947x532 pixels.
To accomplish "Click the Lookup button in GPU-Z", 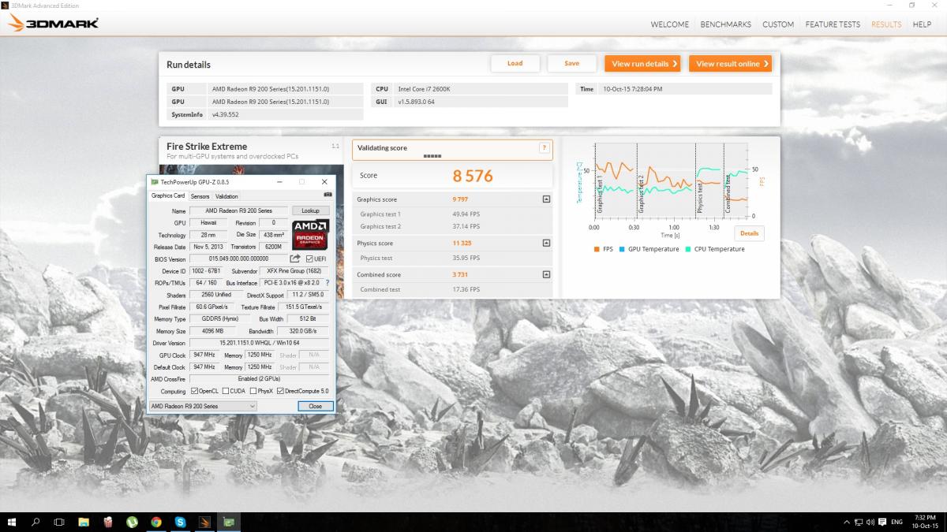I will (x=310, y=210).
